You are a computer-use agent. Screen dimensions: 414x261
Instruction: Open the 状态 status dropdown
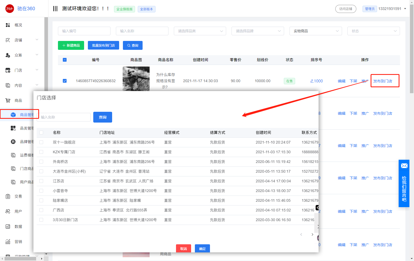point(374,31)
